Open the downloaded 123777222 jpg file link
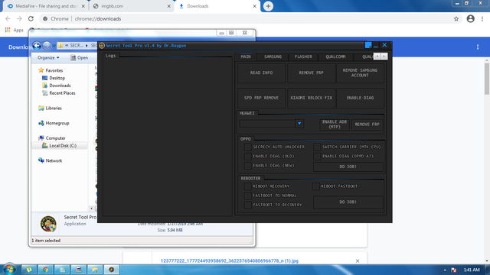The image size is (490, 275). click(x=230, y=261)
